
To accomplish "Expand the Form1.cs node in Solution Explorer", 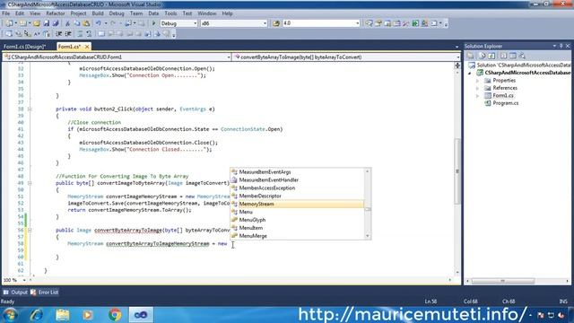I will [478, 96].
